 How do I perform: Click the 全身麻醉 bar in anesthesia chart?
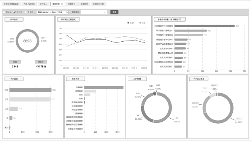tap(104, 88)
